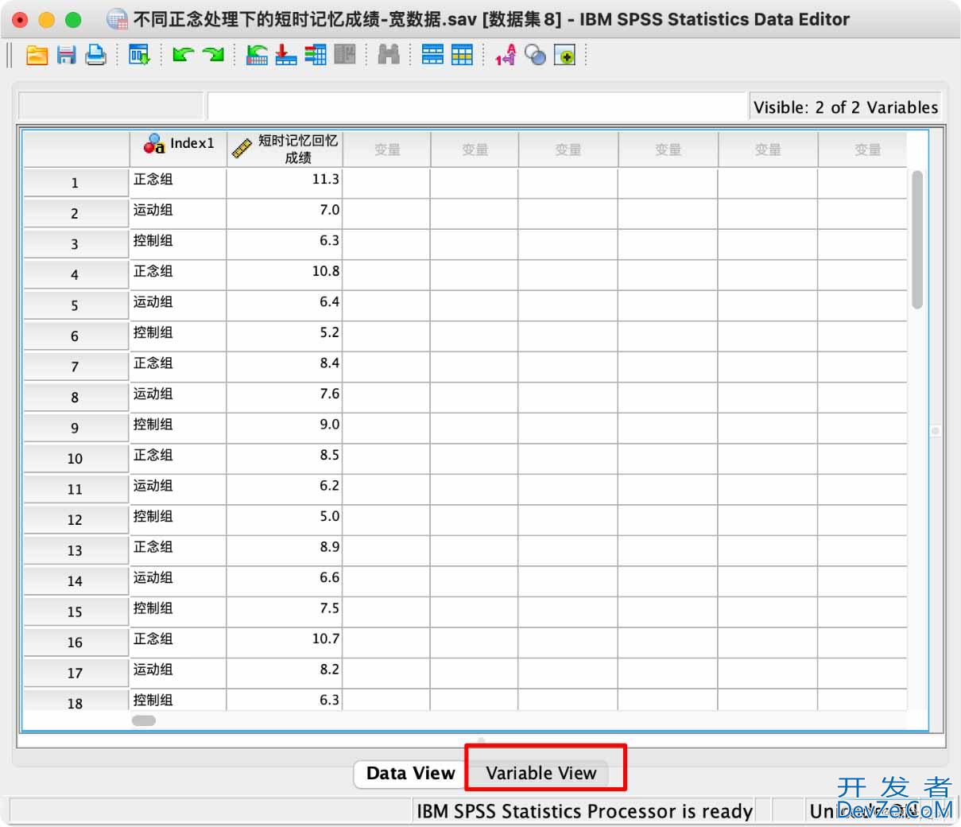Open the Variables info icon
Viewport: 961px width, 827px height.
point(316,55)
